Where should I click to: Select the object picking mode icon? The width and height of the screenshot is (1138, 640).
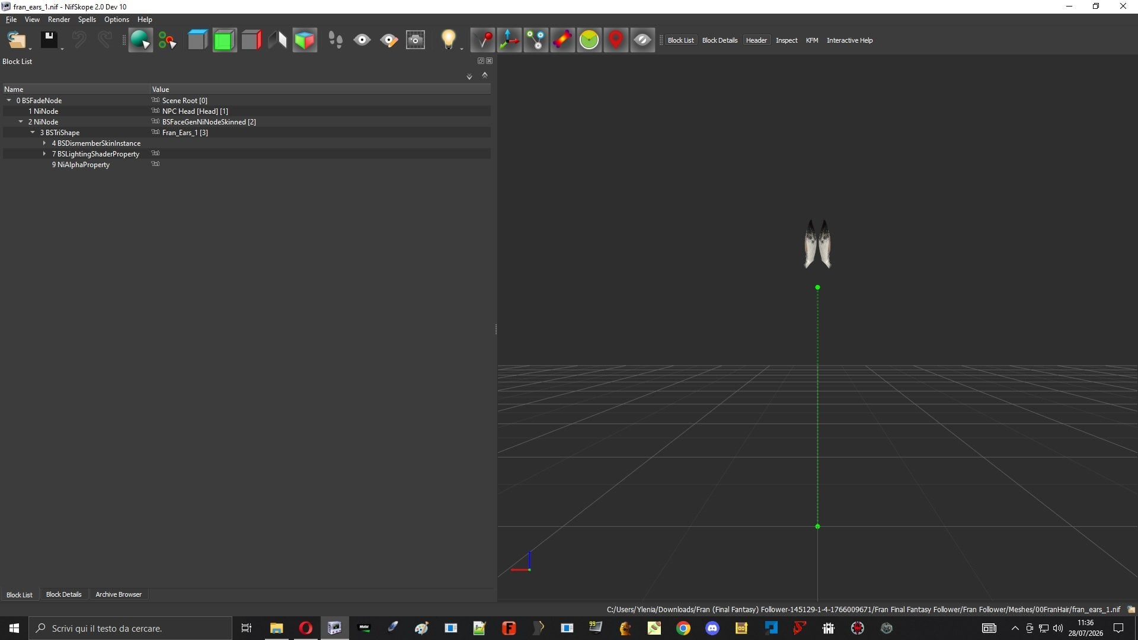pos(140,40)
